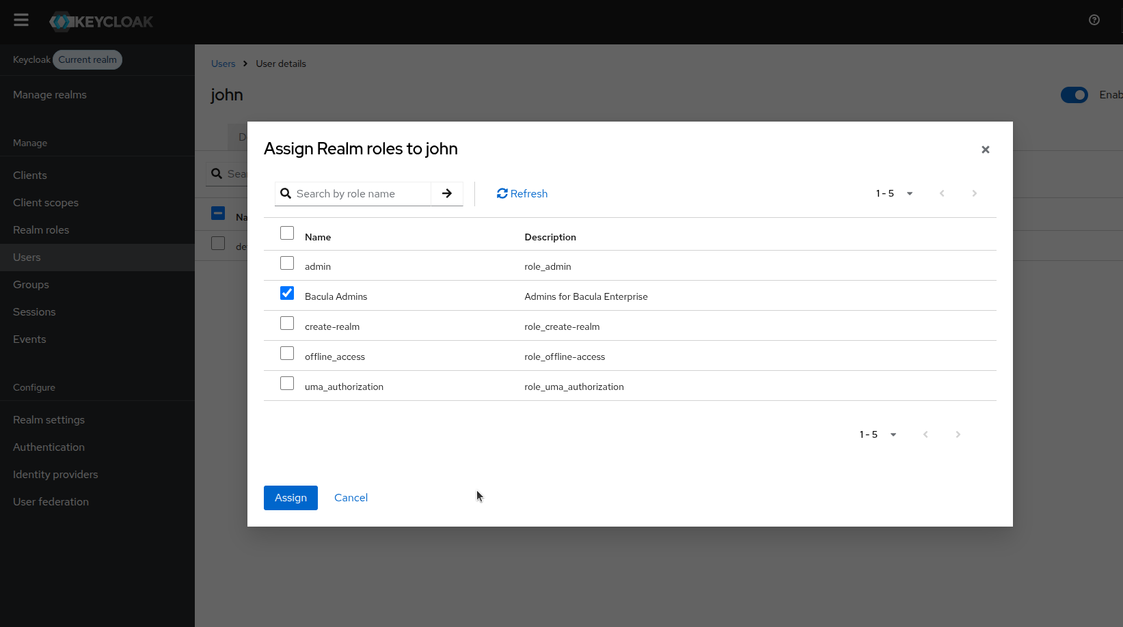This screenshot has height=627, width=1123.
Task: Toggle the select-all roles checkbox
Action: [x=287, y=234]
